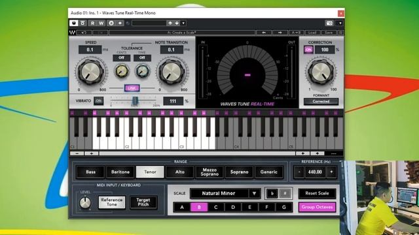The image size is (419, 235).
Task: Select Bass range
Action: tap(90, 172)
